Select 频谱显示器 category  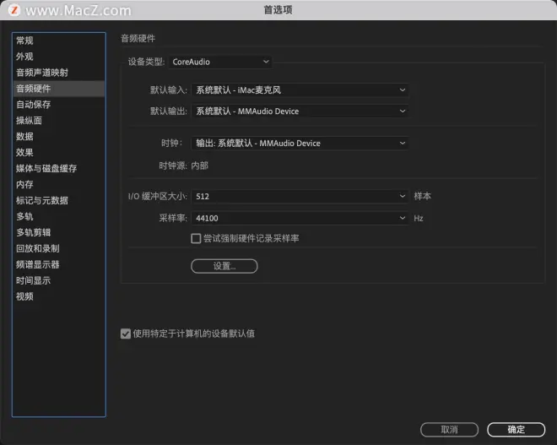(58, 264)
